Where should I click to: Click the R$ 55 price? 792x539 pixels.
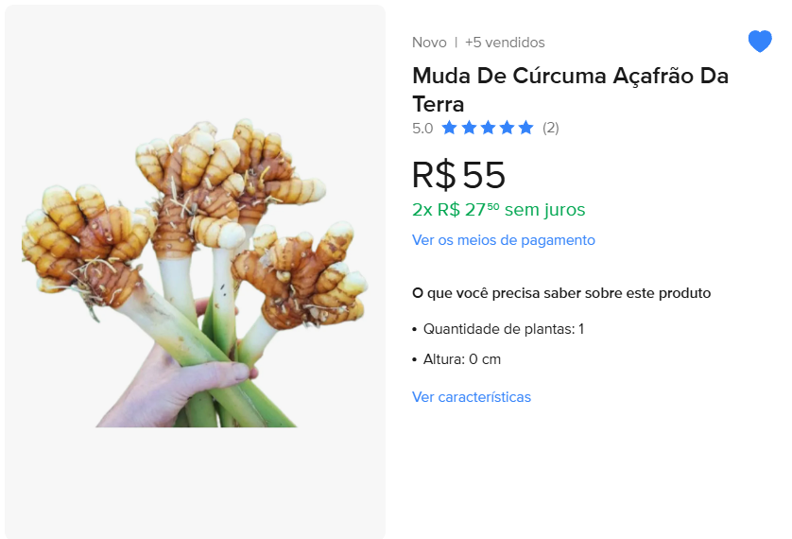pos(458,176)
